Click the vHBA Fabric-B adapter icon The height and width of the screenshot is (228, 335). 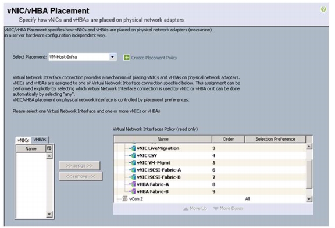click(x=134, y=191)
